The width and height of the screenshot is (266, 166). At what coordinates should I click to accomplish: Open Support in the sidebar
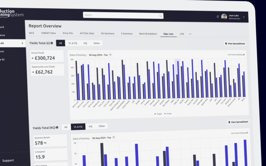[8, 160]
